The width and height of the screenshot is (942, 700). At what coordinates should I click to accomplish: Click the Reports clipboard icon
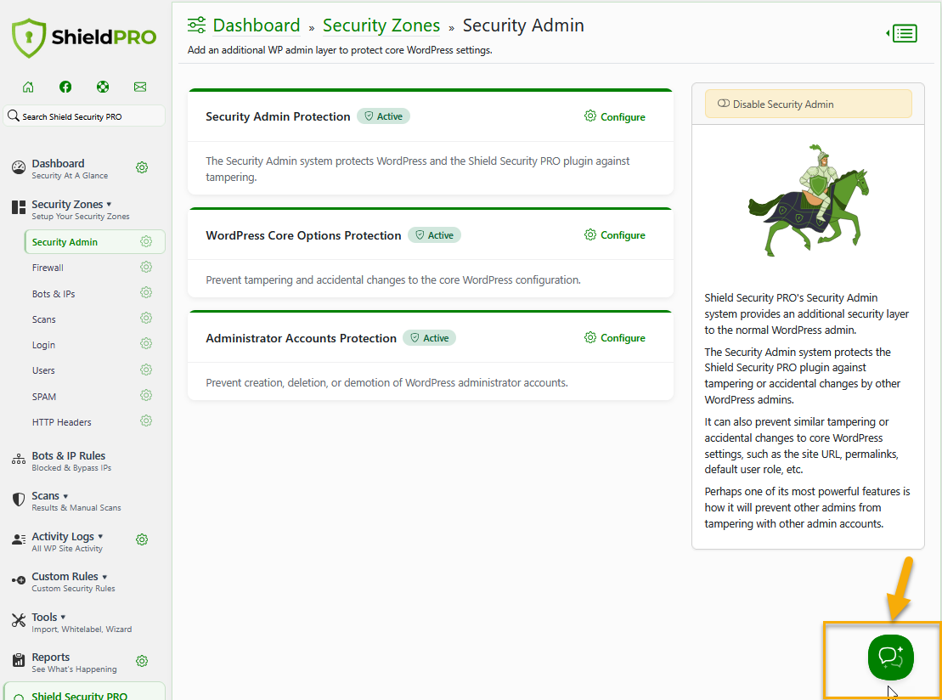click(x=19, y=660)
